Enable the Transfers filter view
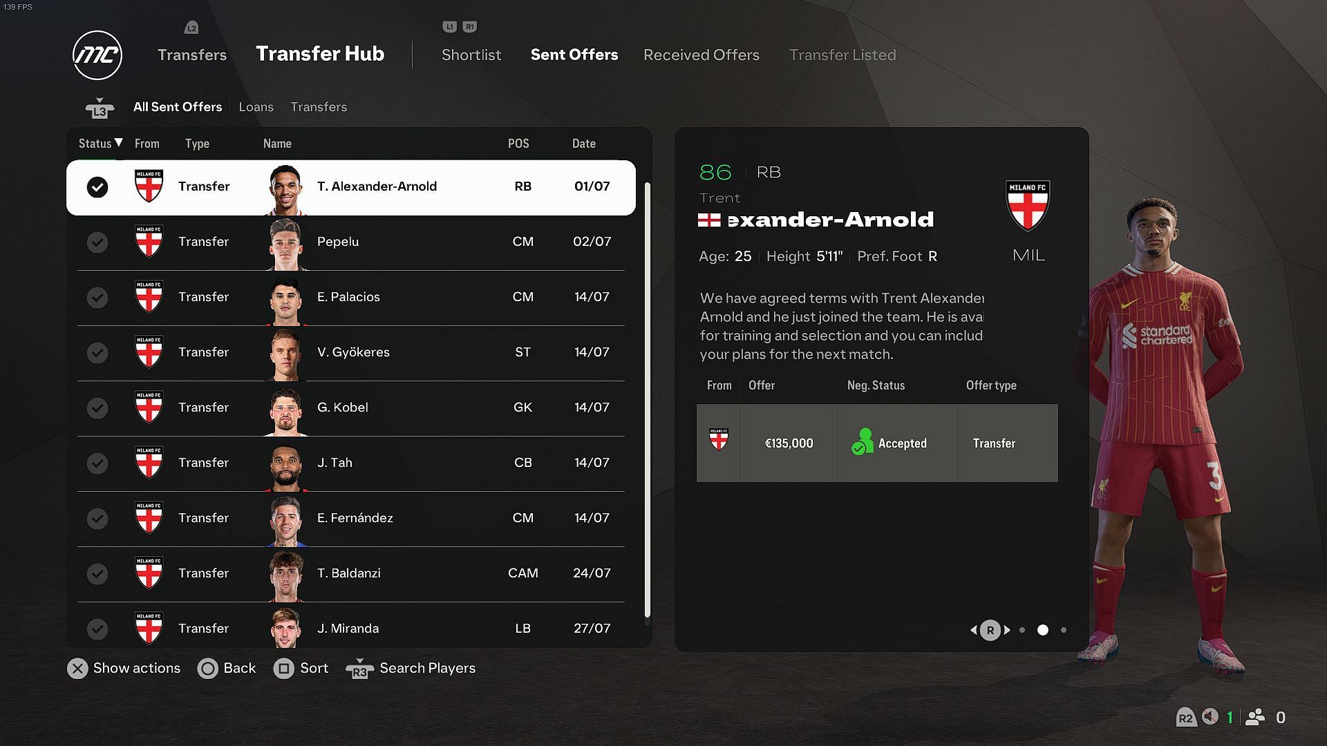Image resolution: width=1327 pixels, height=746 pixels. [x=318, y=106]
